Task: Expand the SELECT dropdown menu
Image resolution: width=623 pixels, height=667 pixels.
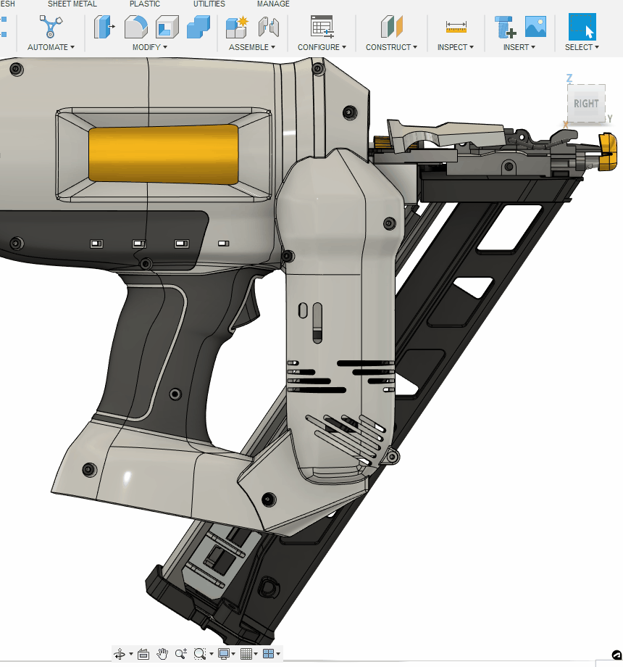Action: pos(582,47)
